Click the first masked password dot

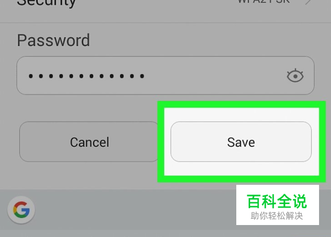(31, 76)
